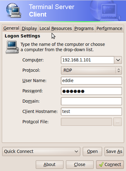Go to the Programs tab
The image size is (126, 171).
[x=84, y=28]
